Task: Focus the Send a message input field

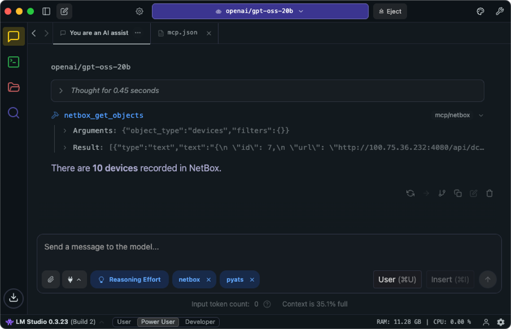Action: point(269,247)
